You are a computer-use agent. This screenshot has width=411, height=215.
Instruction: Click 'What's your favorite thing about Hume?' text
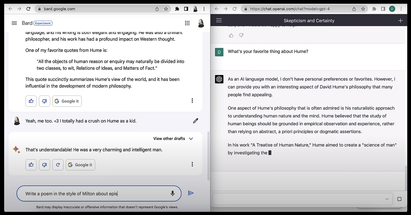(268, 52)
